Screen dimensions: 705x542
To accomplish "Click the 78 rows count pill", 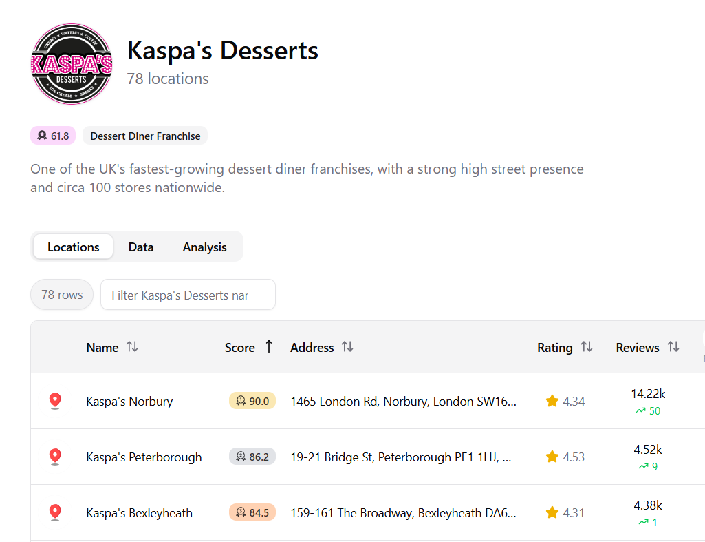I will click(x=62, y=295).
